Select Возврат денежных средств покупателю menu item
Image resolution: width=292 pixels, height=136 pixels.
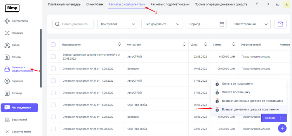250,109
